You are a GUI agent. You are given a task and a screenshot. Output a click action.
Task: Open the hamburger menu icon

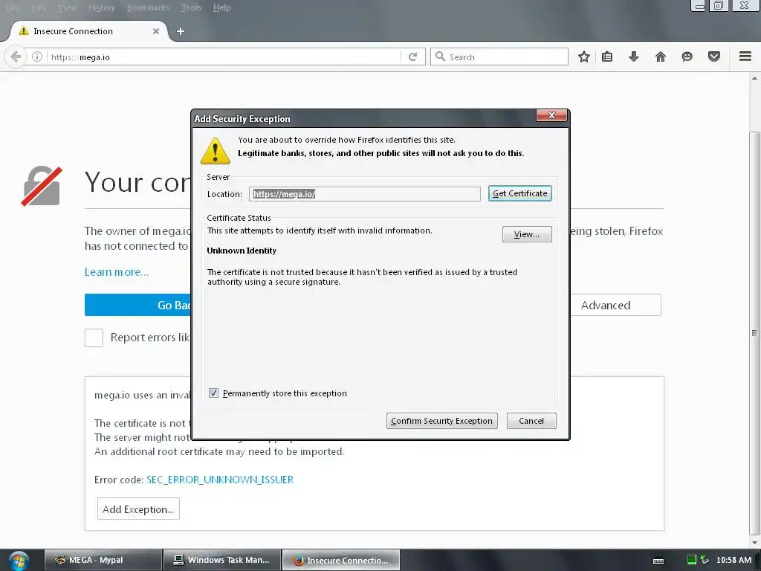pos(745,57)
